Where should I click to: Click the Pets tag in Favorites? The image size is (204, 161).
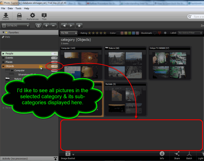(x=6, y=37)
